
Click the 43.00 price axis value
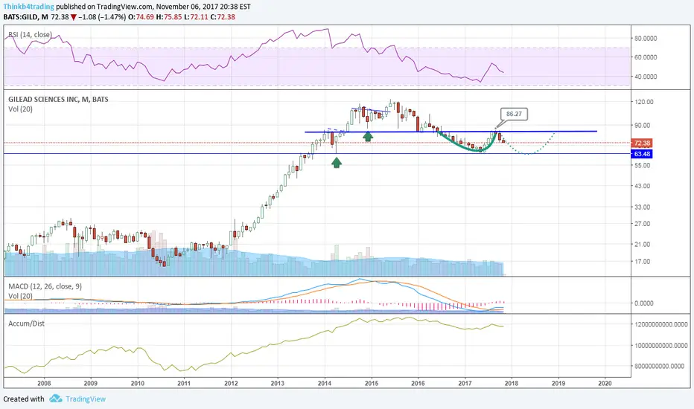[x=642, y=186]
